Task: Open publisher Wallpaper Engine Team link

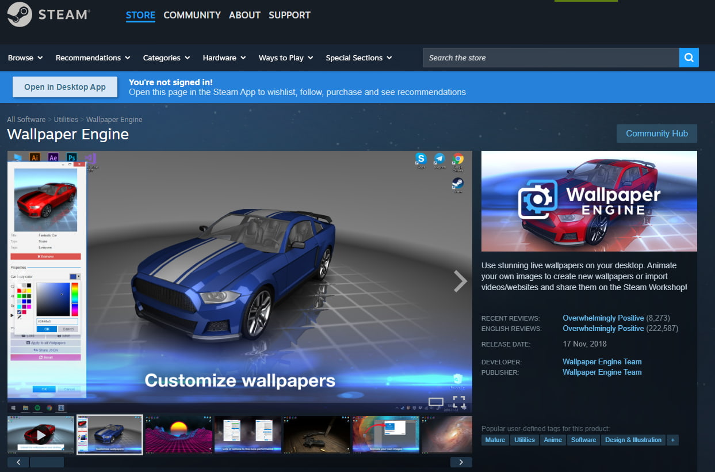Action: pyautogui.click(x=602, y=372)
